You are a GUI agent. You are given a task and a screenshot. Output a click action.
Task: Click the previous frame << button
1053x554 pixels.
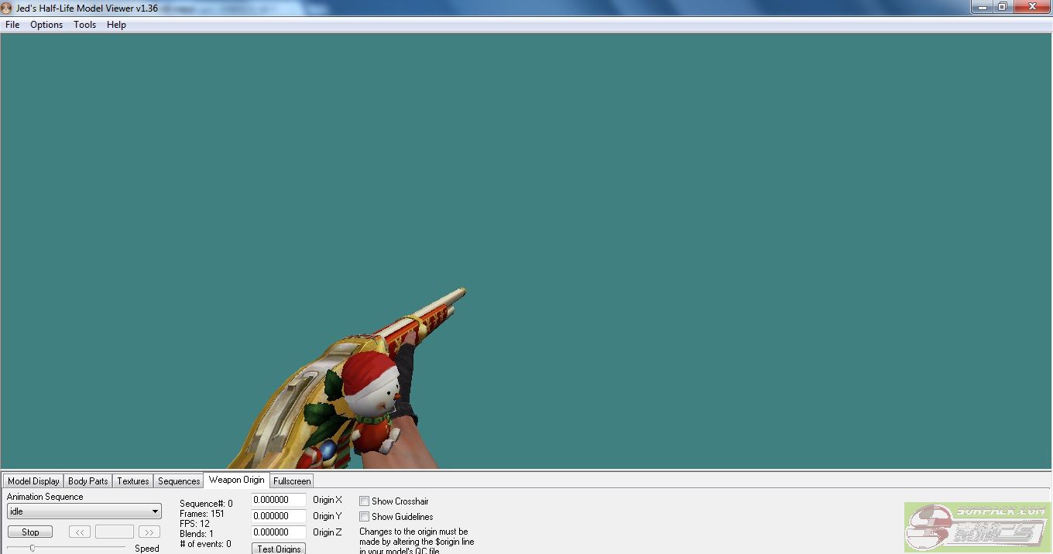pyautogui.click(x=80, y=532)
